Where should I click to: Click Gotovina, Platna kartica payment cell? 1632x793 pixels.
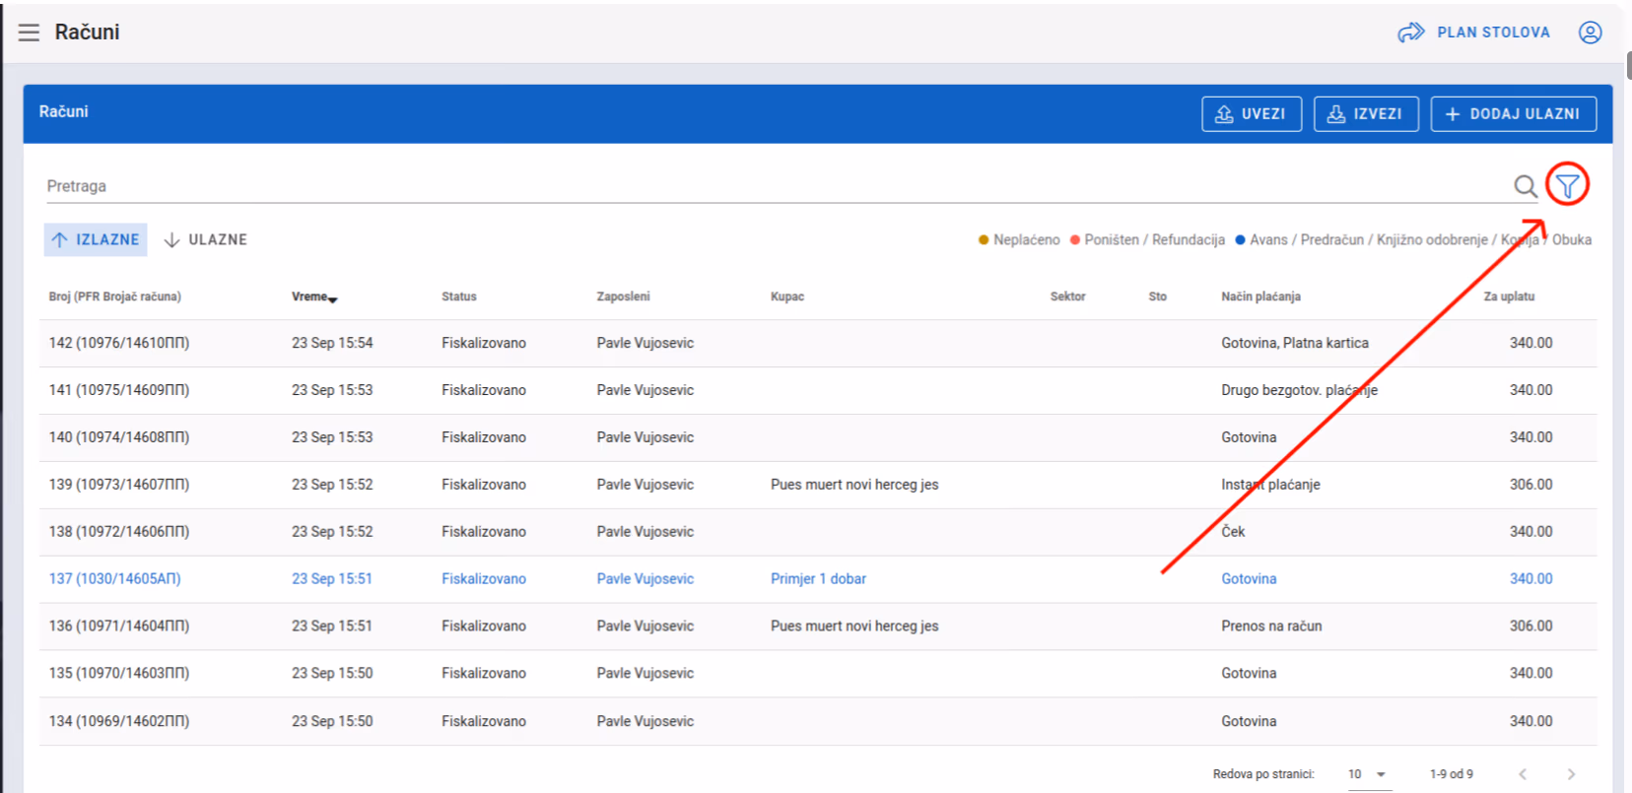1295,343
